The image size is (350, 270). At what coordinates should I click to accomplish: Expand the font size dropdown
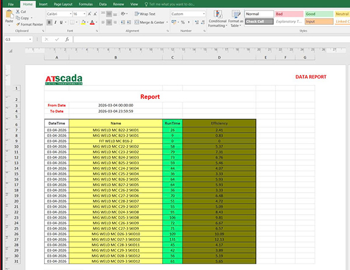pyautogui.click(x=84, y=13)
